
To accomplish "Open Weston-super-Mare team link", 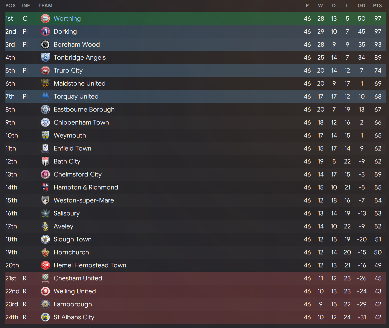I will [x=84, y=200].
